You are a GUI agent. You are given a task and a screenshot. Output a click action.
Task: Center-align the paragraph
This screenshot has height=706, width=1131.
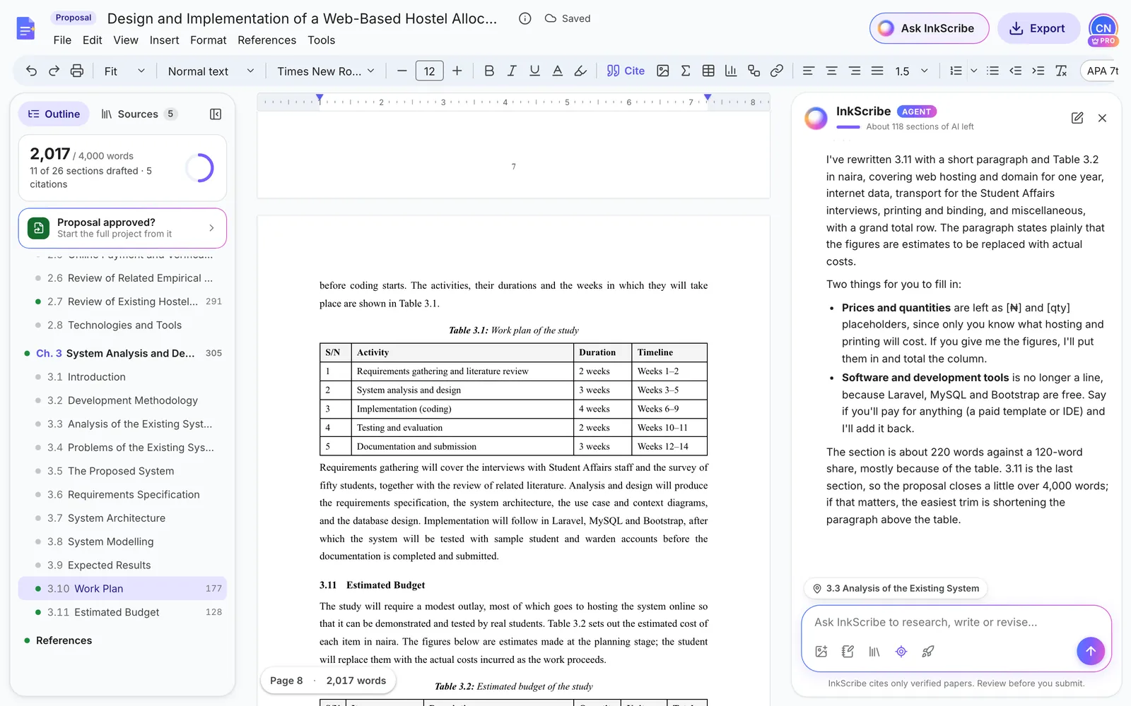pyautogui.click(x=831, y=71)
